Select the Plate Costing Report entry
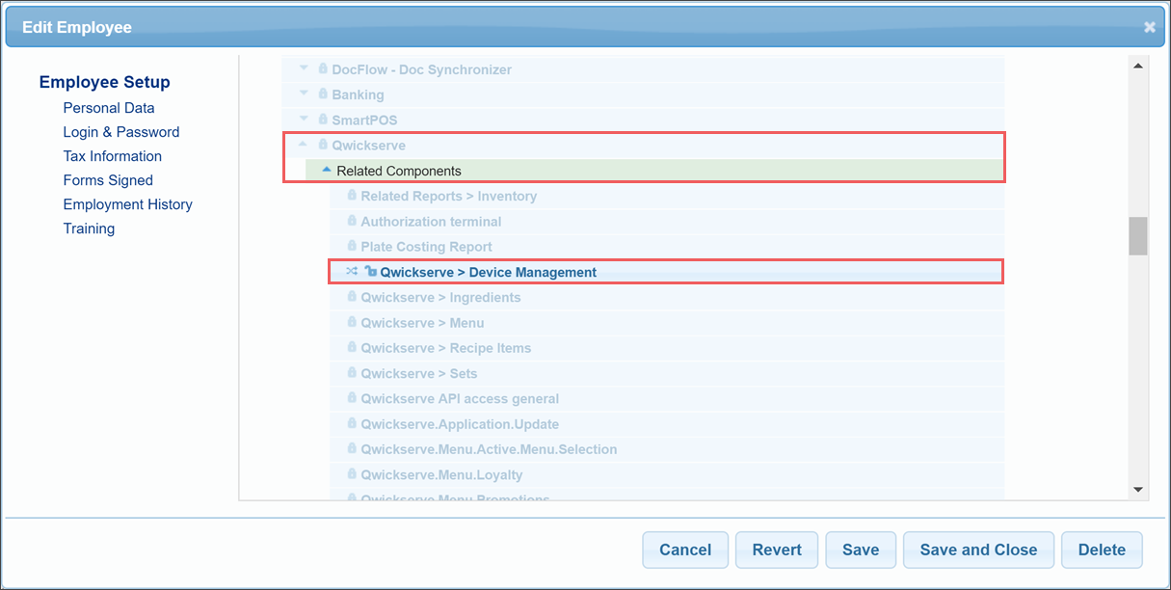The height and width of the screenshot is (590, 1171). [x=427, y=247]
